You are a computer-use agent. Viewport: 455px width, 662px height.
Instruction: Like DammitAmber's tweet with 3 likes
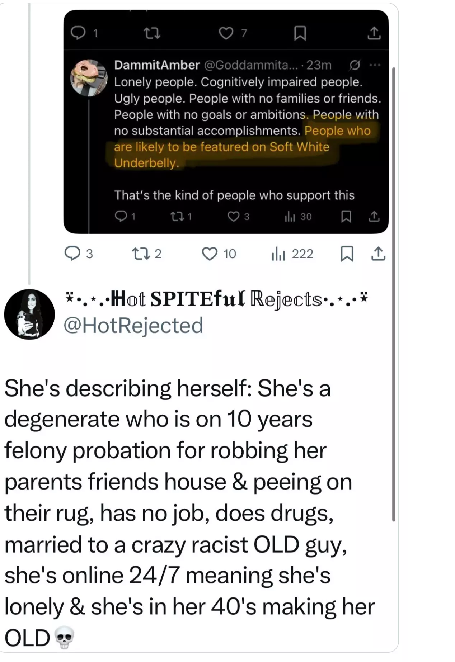pyautogui.click(x=234, y=216)
